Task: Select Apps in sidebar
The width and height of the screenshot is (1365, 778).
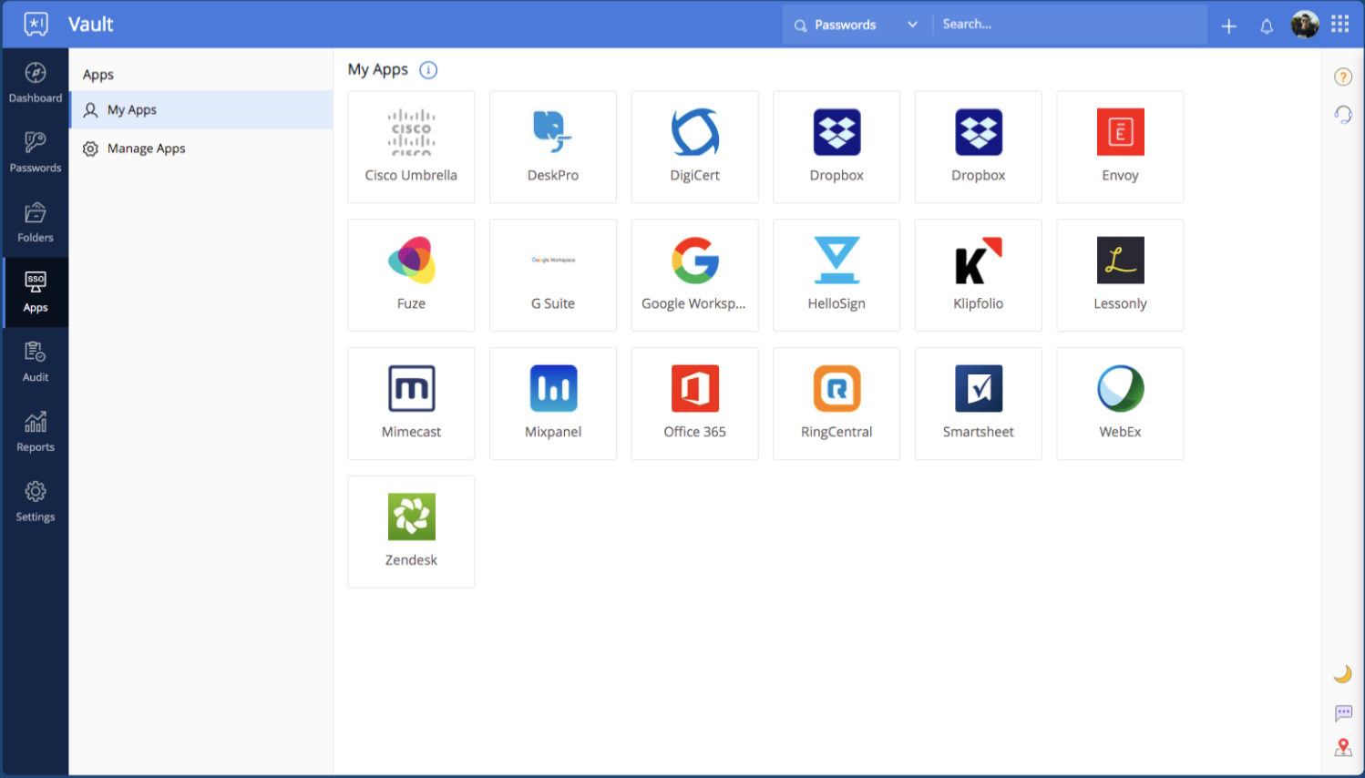Action: (36, 292)
